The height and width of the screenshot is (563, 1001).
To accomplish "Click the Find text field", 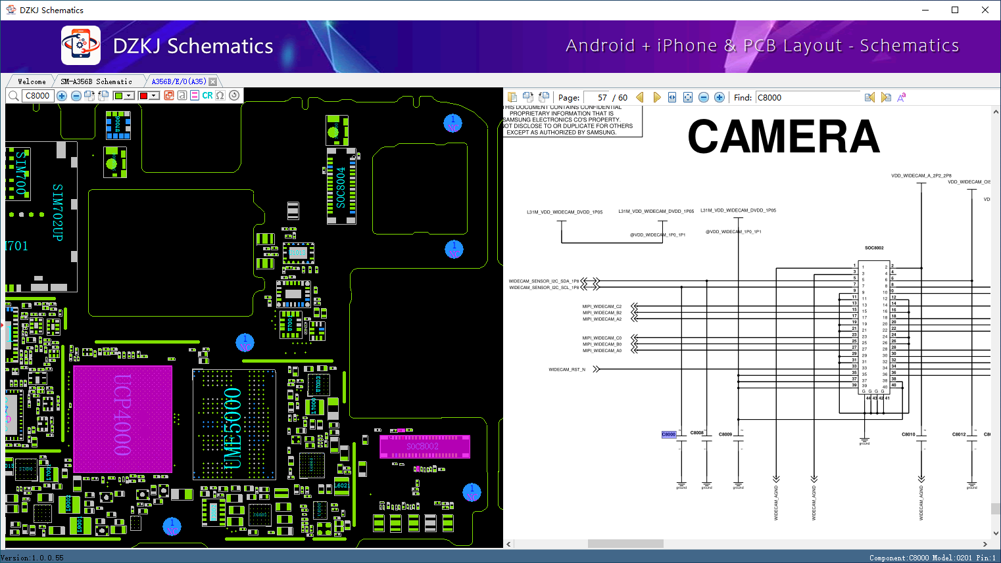I will [x=808, y=97].
